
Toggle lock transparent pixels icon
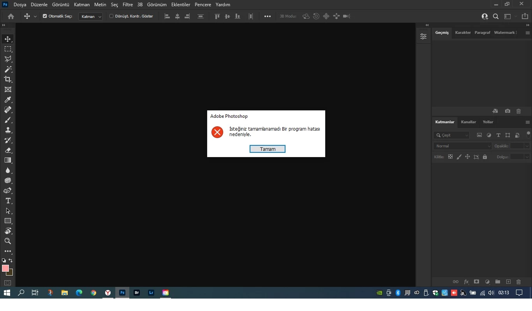tap(450, 157)
